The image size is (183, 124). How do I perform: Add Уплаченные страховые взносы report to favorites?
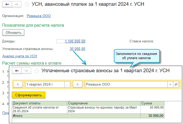tap(36, 71)
